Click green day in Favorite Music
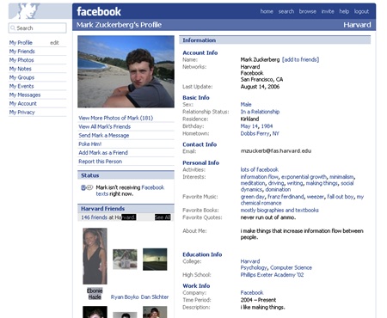 coord(253,197)
